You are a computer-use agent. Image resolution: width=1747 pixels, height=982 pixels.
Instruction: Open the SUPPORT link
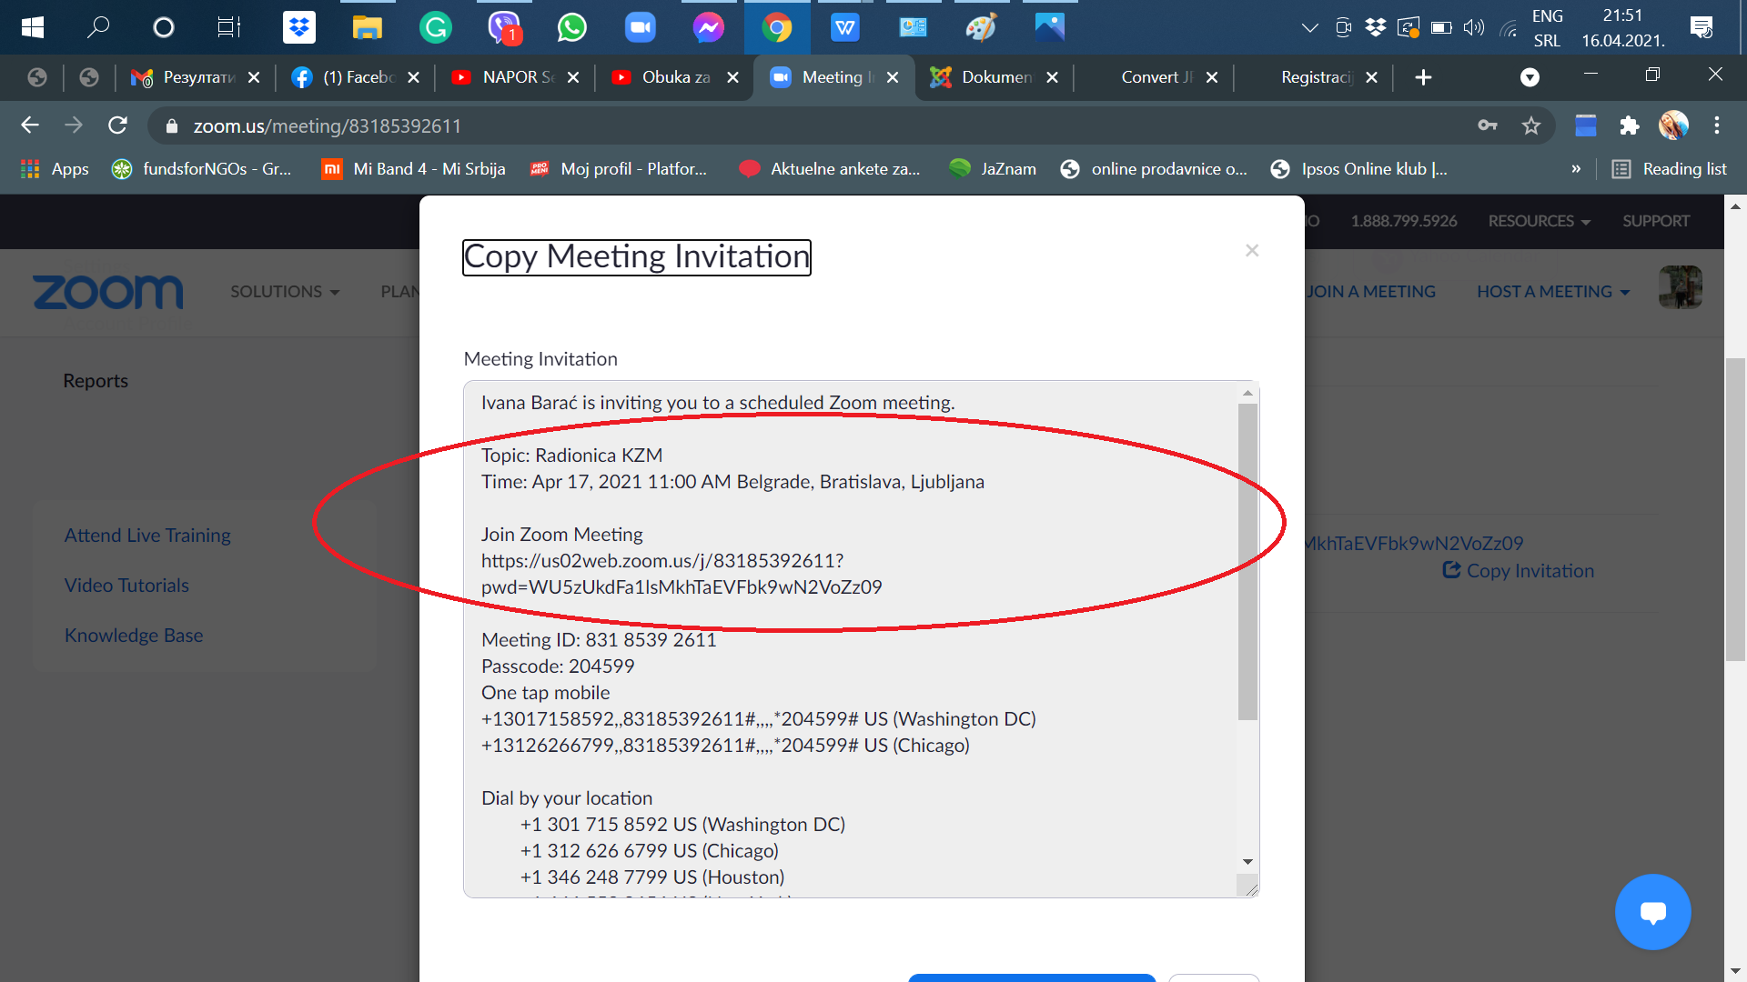coord(1656,221)
